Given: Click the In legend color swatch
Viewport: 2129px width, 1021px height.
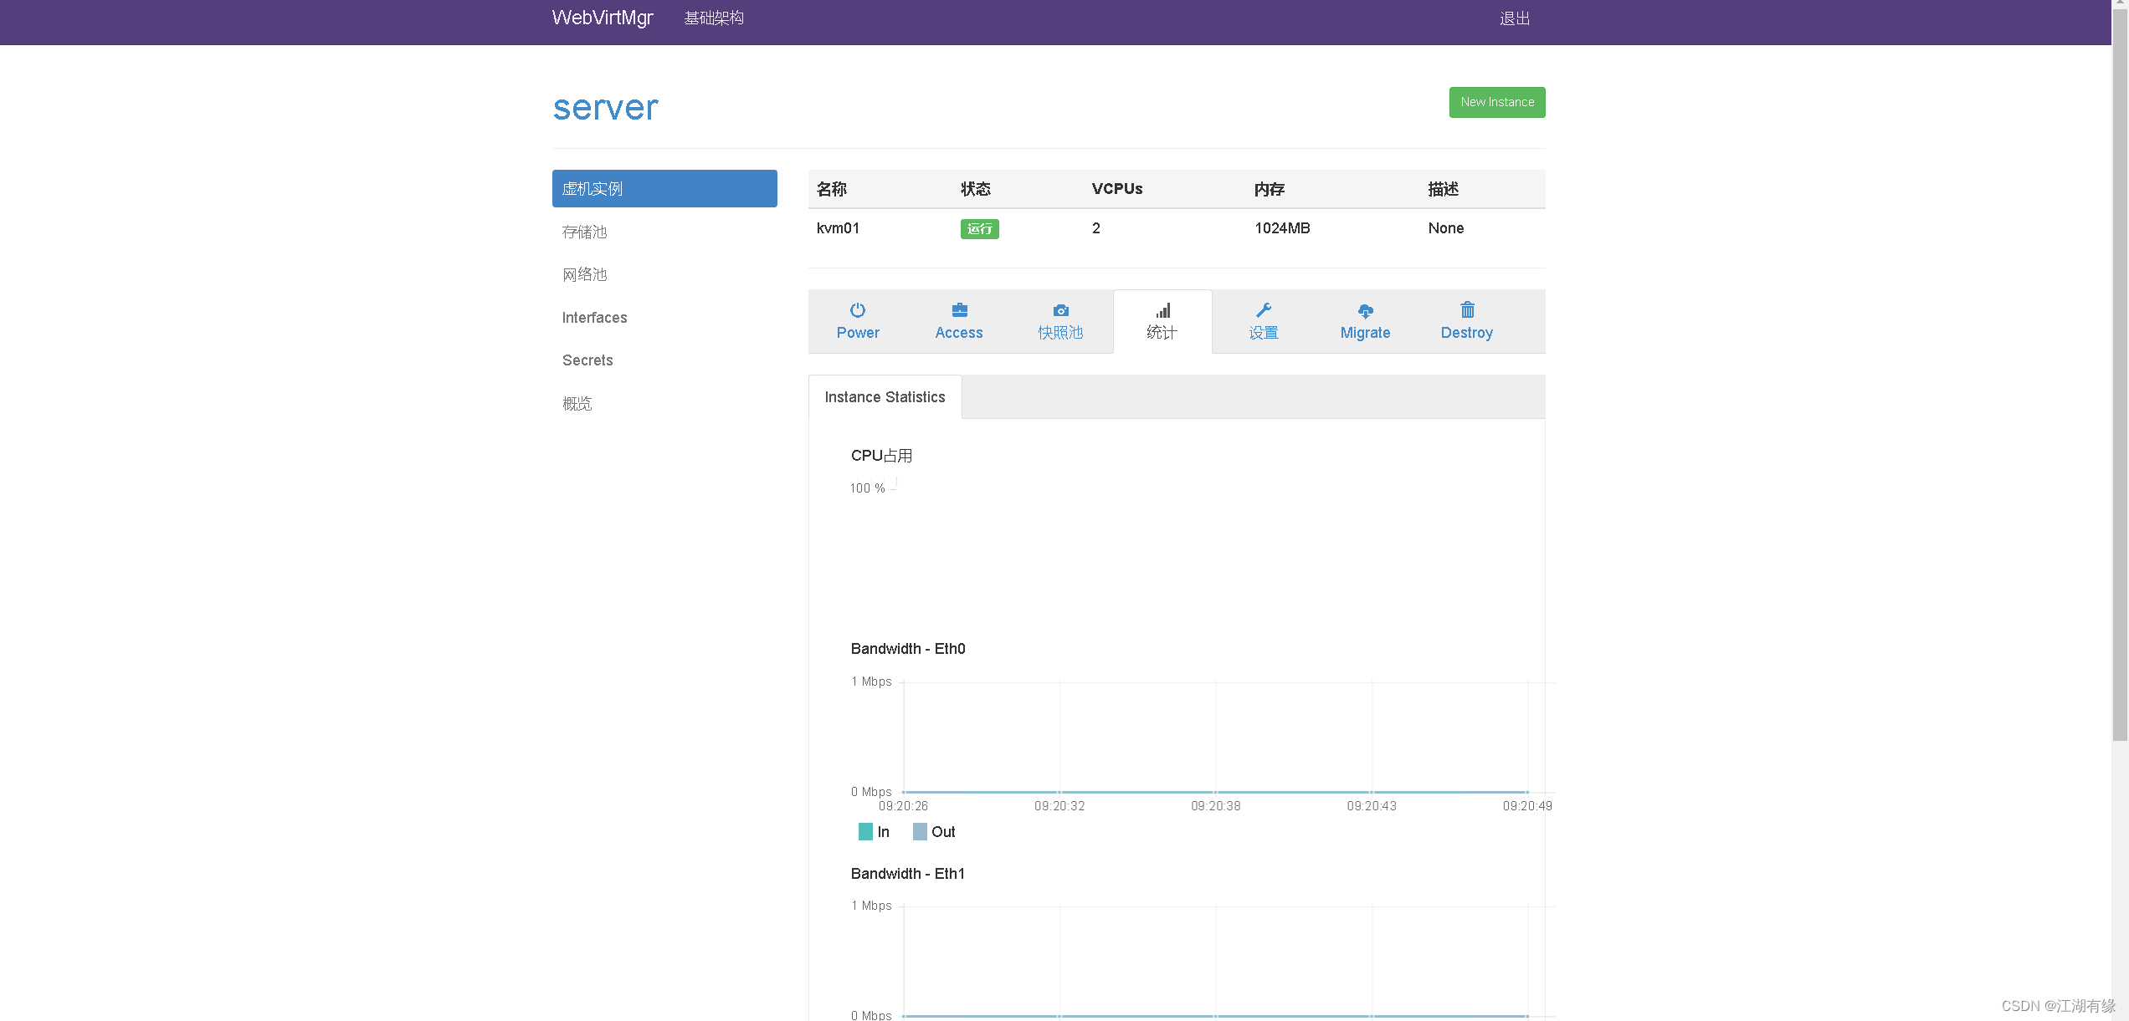Looking at the screenshot, I should pyautogui.click(x=865, y=831).
